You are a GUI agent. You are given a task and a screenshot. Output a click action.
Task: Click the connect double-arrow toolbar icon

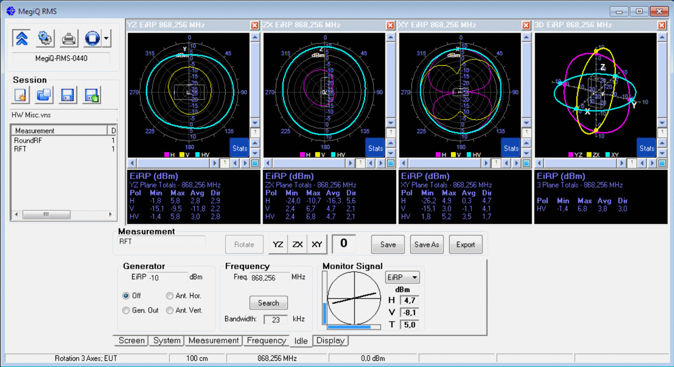[x=21, y=38]
